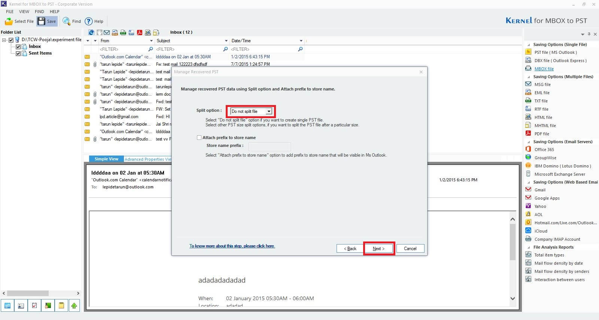Screen dimensions: 599x320
Task: Click the blue refresh icon above mail list
Action: tap(91, 33)
